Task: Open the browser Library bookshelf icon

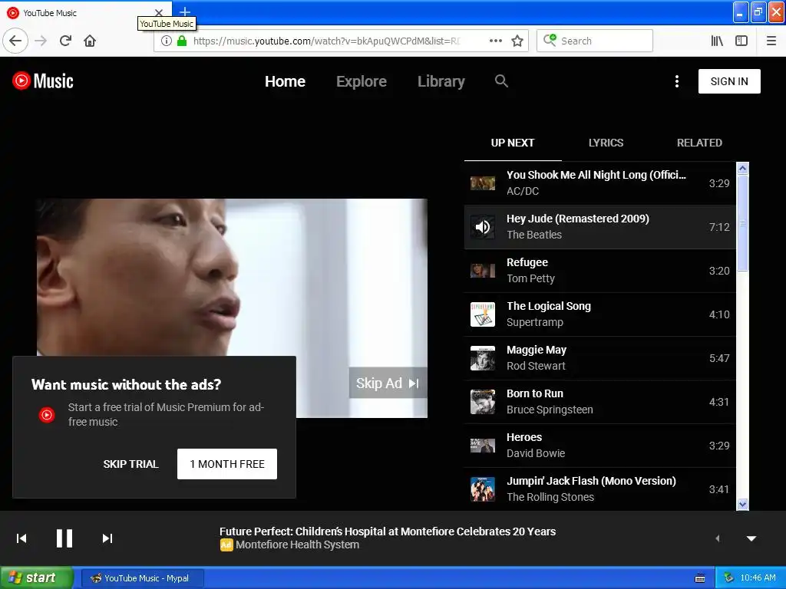Action: [717, 41]
